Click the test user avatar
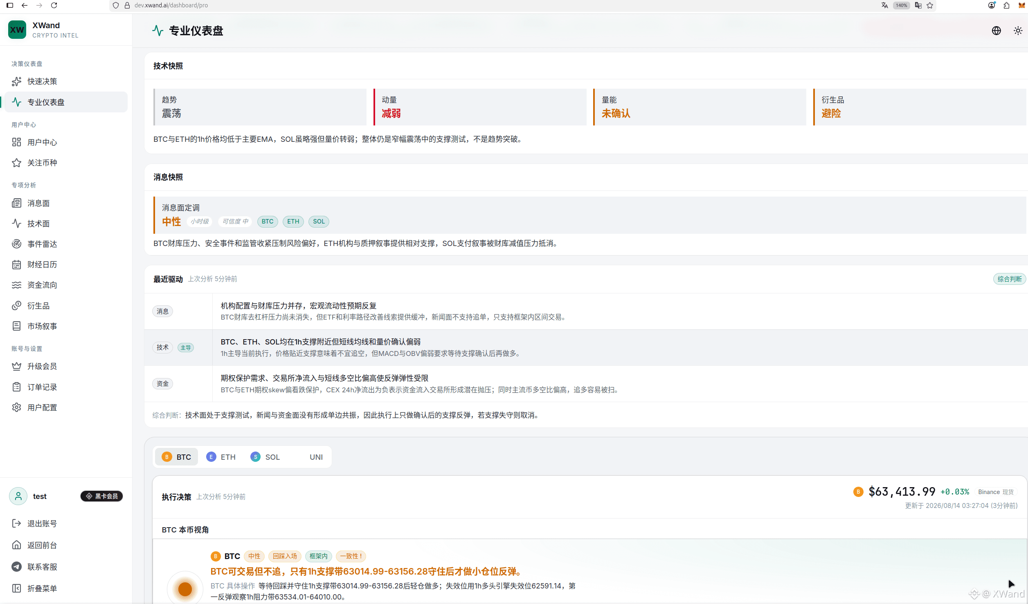Image resolution: width=1028 pixels, height=604 pixels. pos(18,496)
